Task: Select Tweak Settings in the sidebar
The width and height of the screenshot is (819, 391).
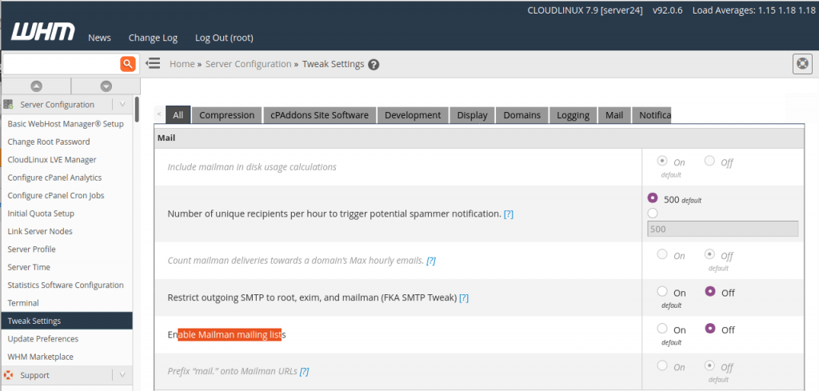Action: pyautogui.click(x=66, y=321)
